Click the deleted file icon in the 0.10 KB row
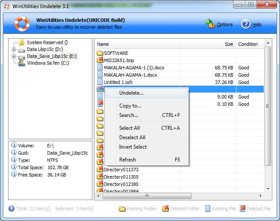280x221 pixels. 100,103
